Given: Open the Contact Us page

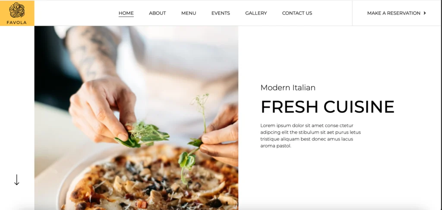Looking at the screenshot, I should (297, 13).
